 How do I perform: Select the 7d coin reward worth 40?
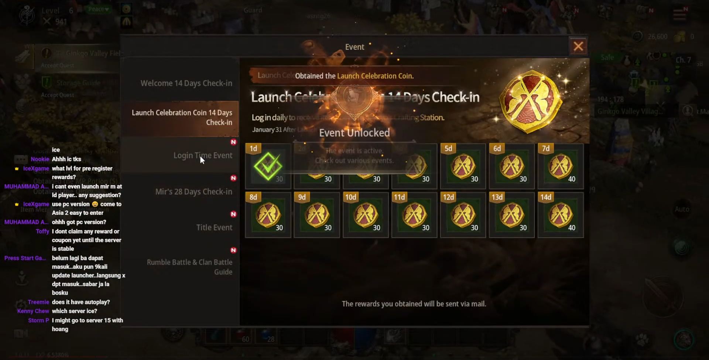click(560, 166)
